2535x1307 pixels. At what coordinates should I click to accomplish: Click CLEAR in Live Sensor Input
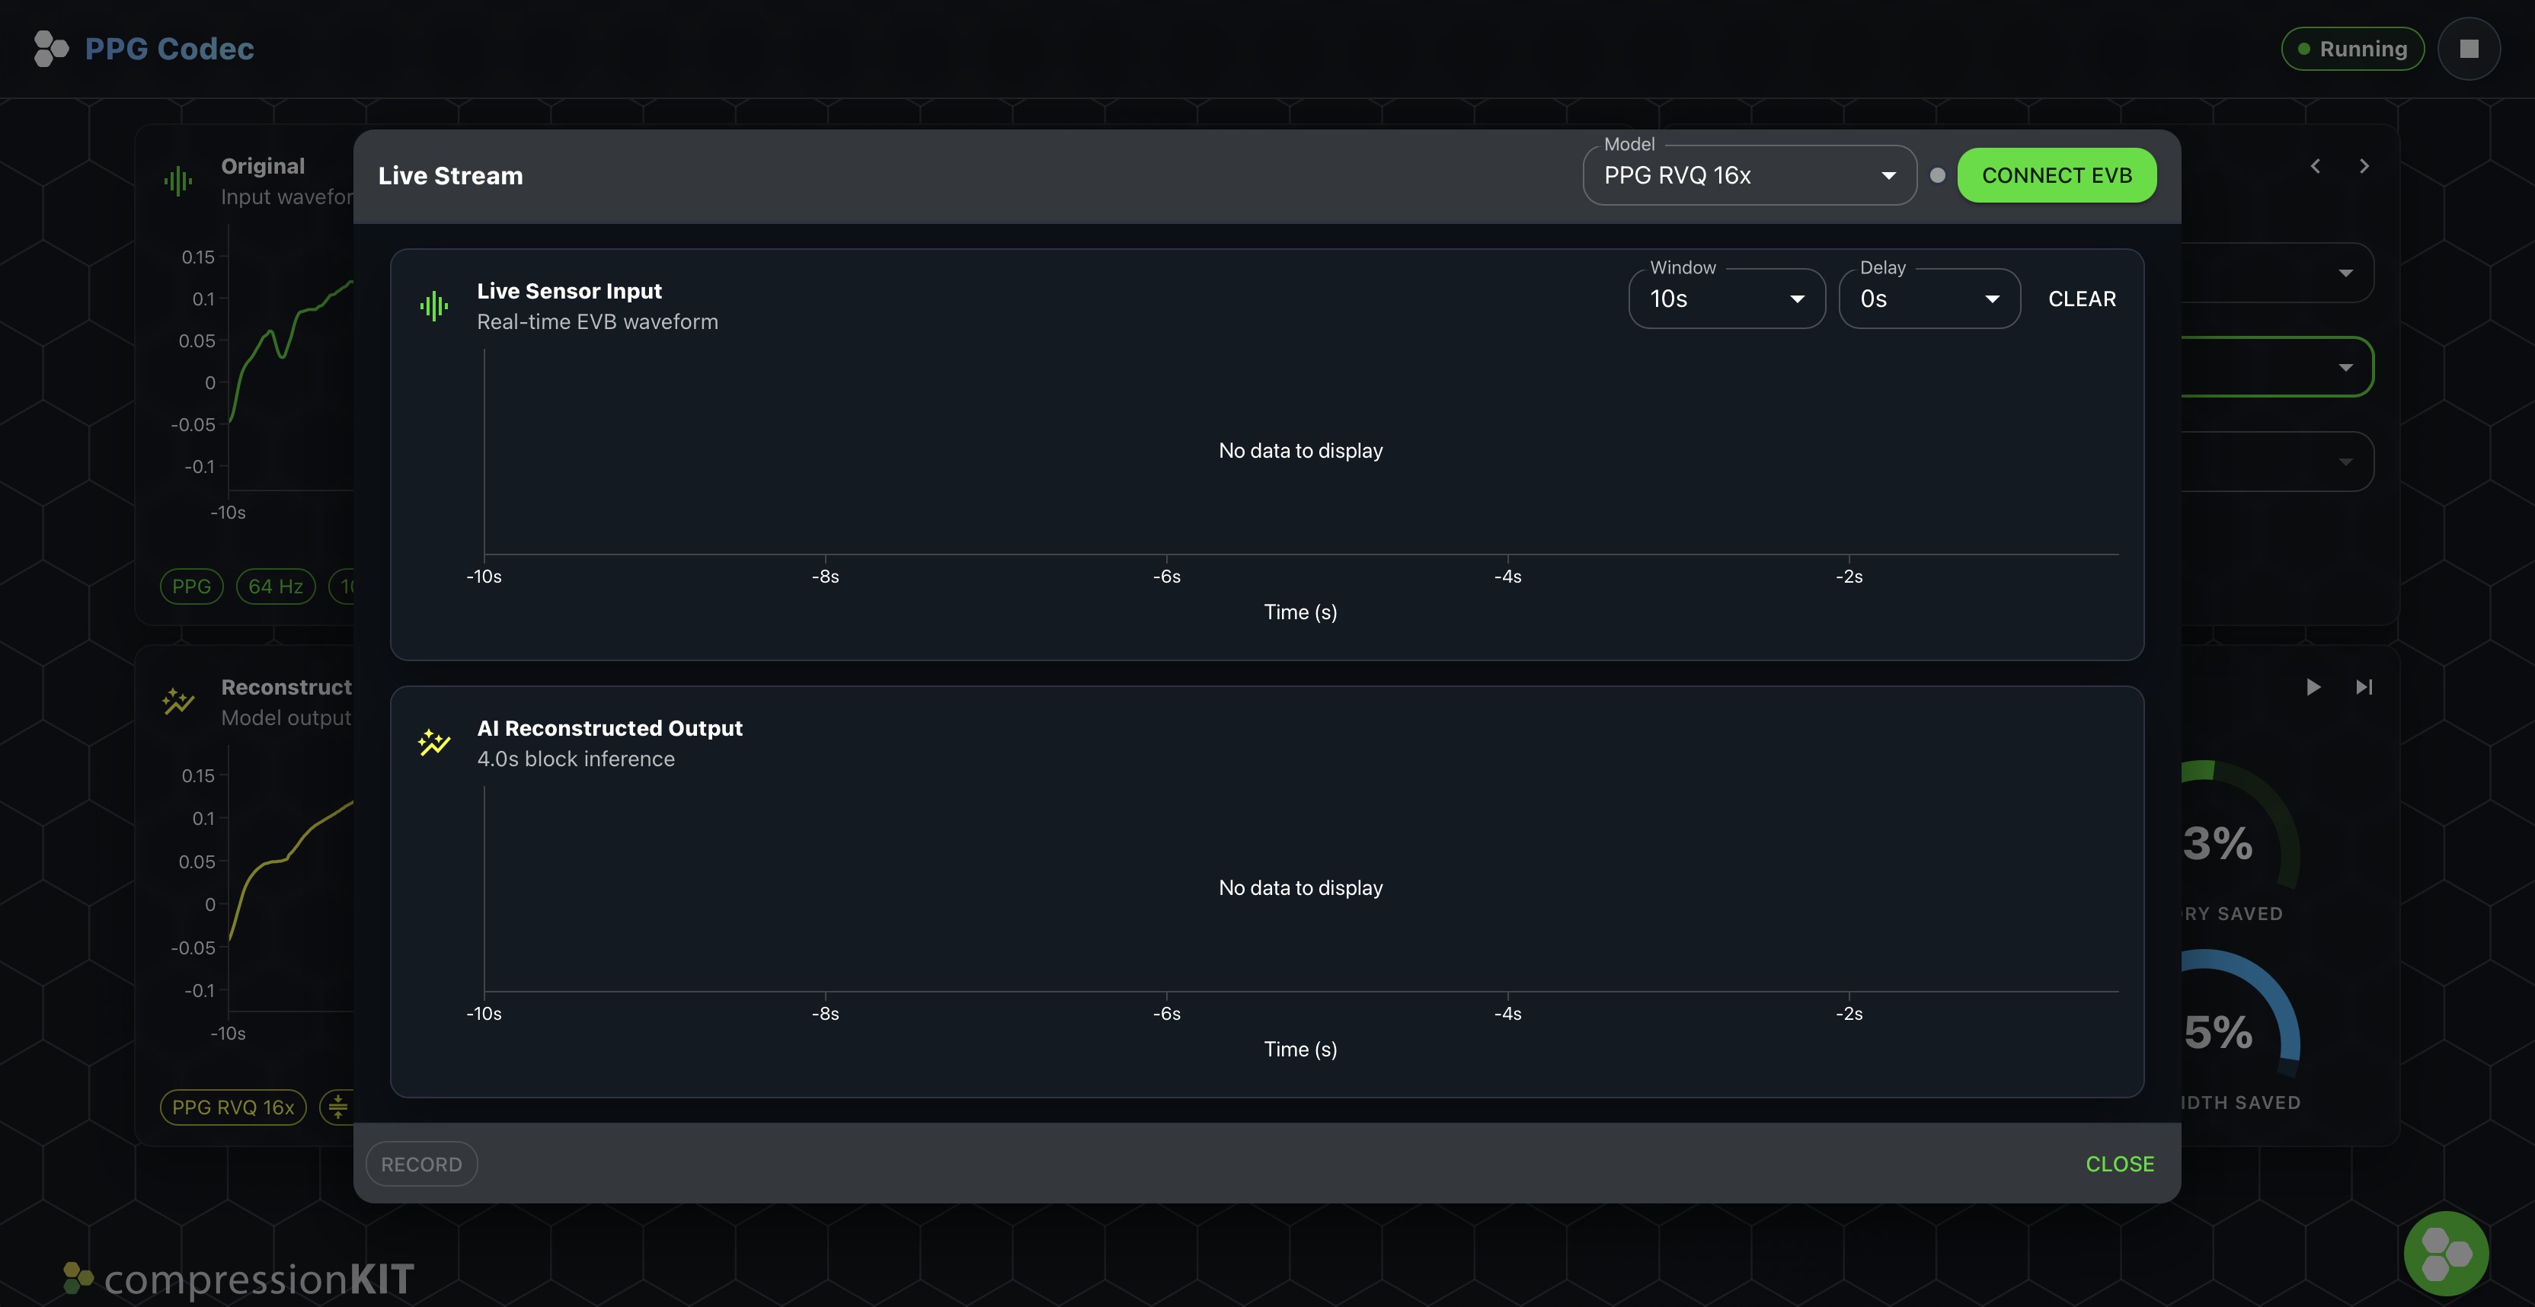click(x=2081, y=299)
